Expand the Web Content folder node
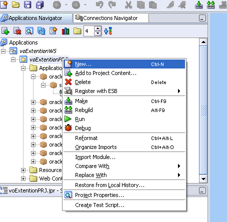This screenshot has width=227, height=222. [23, 178]
